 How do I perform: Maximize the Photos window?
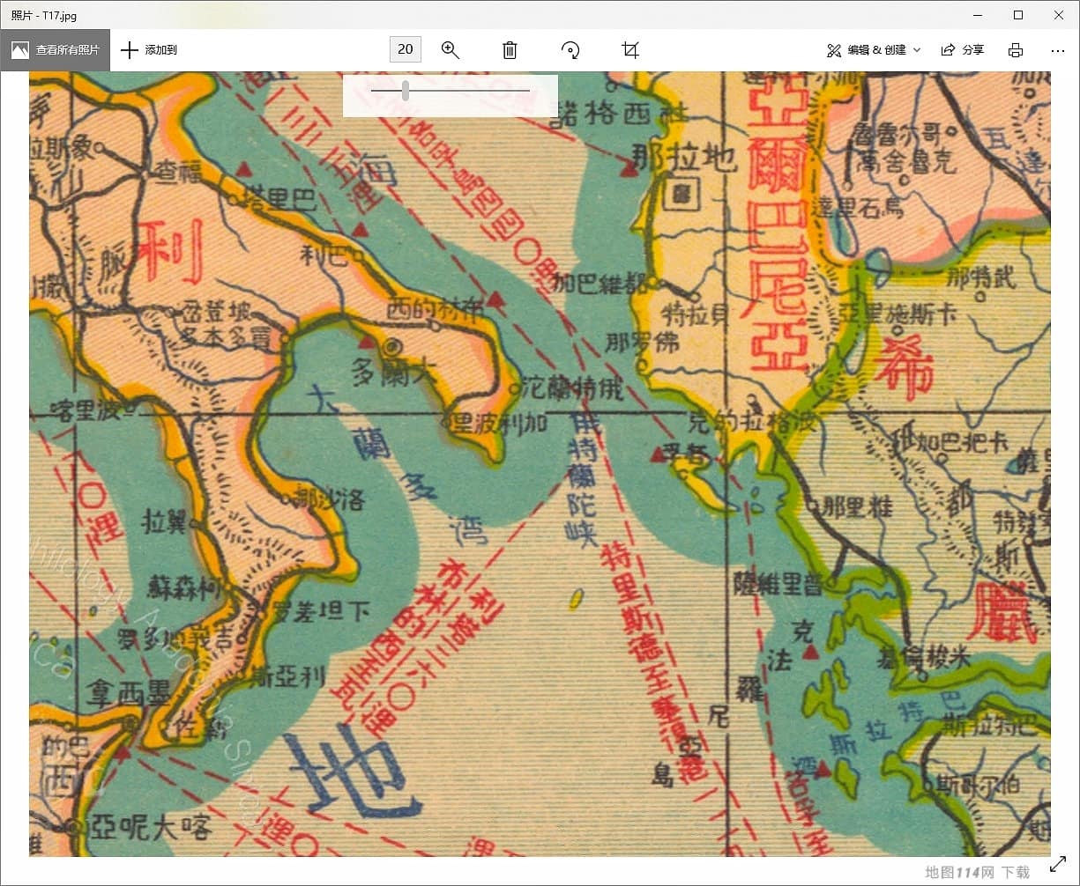pyautogui.click(x=1018, y=15)
